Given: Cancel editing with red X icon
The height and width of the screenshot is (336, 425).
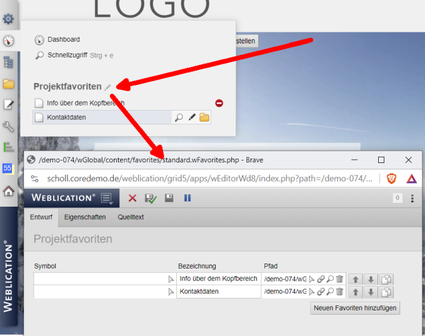Looking at the screenshot, I should pos(132,198).
